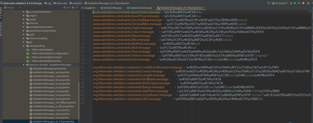
Task: Click the Run icon in the toolbar
Action: (291, 3)
